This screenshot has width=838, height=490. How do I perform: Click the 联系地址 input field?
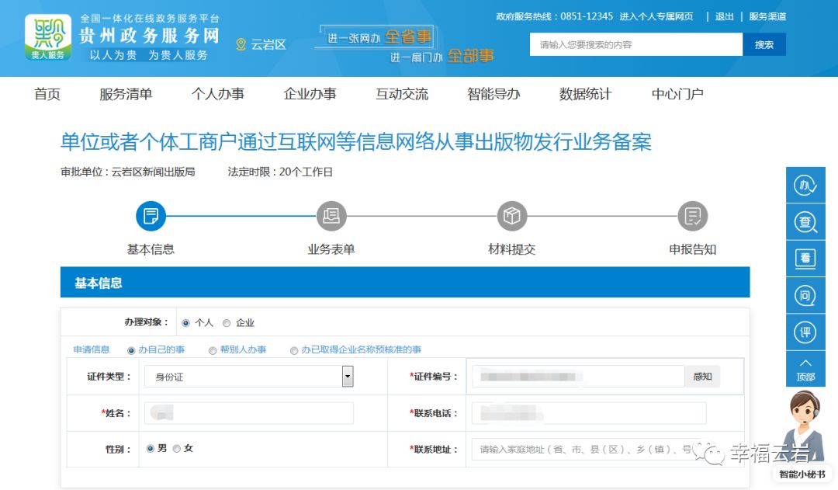(586, 449)
